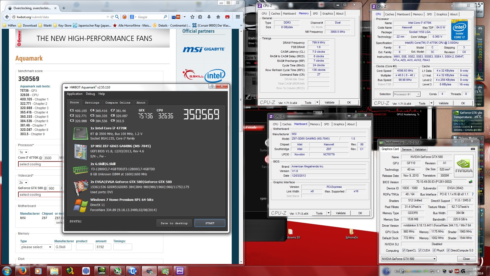The height and width of the screenshot is (276, 490).
Task: Open the Google search engine dropdown
Action: click(133, 17)
